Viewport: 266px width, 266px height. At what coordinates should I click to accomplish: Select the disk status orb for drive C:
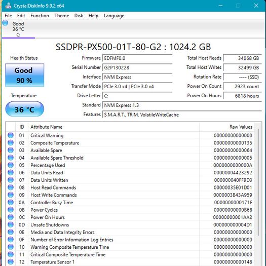(x=5, y=23)
